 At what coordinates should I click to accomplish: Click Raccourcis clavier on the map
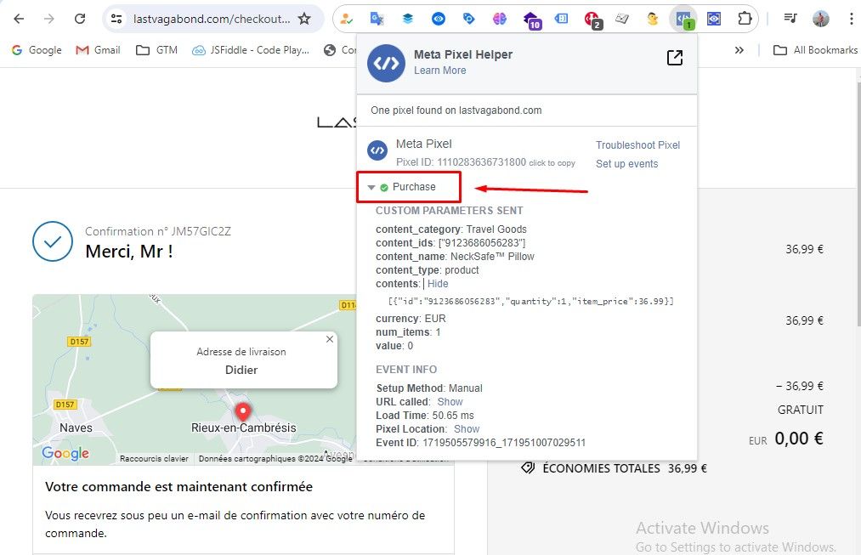tap(154, 458)
